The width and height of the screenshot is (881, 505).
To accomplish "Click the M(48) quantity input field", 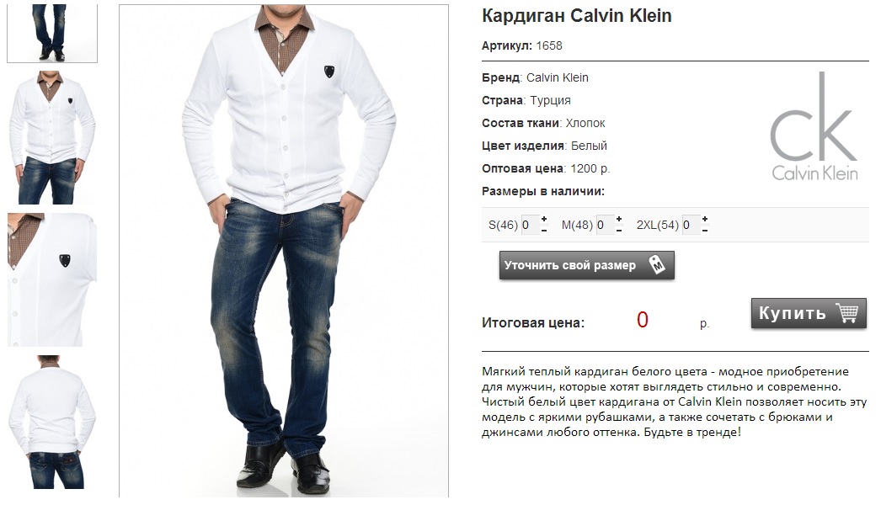I will click(x=605, y=226).
